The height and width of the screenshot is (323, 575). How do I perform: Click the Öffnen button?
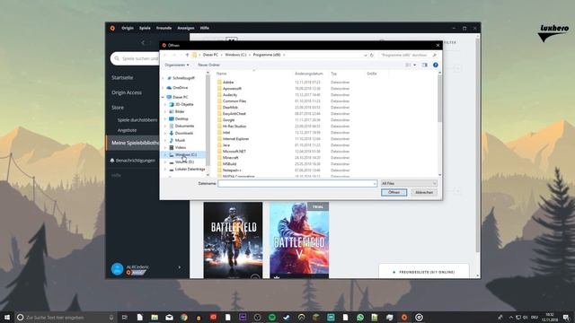pyautogui.click(x=394, y=192)
